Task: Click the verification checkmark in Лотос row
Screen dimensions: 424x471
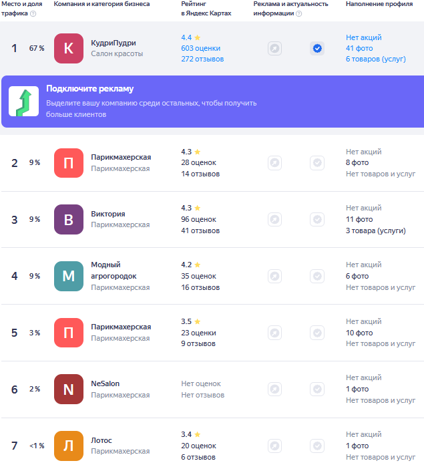Action: click(317, 446)
